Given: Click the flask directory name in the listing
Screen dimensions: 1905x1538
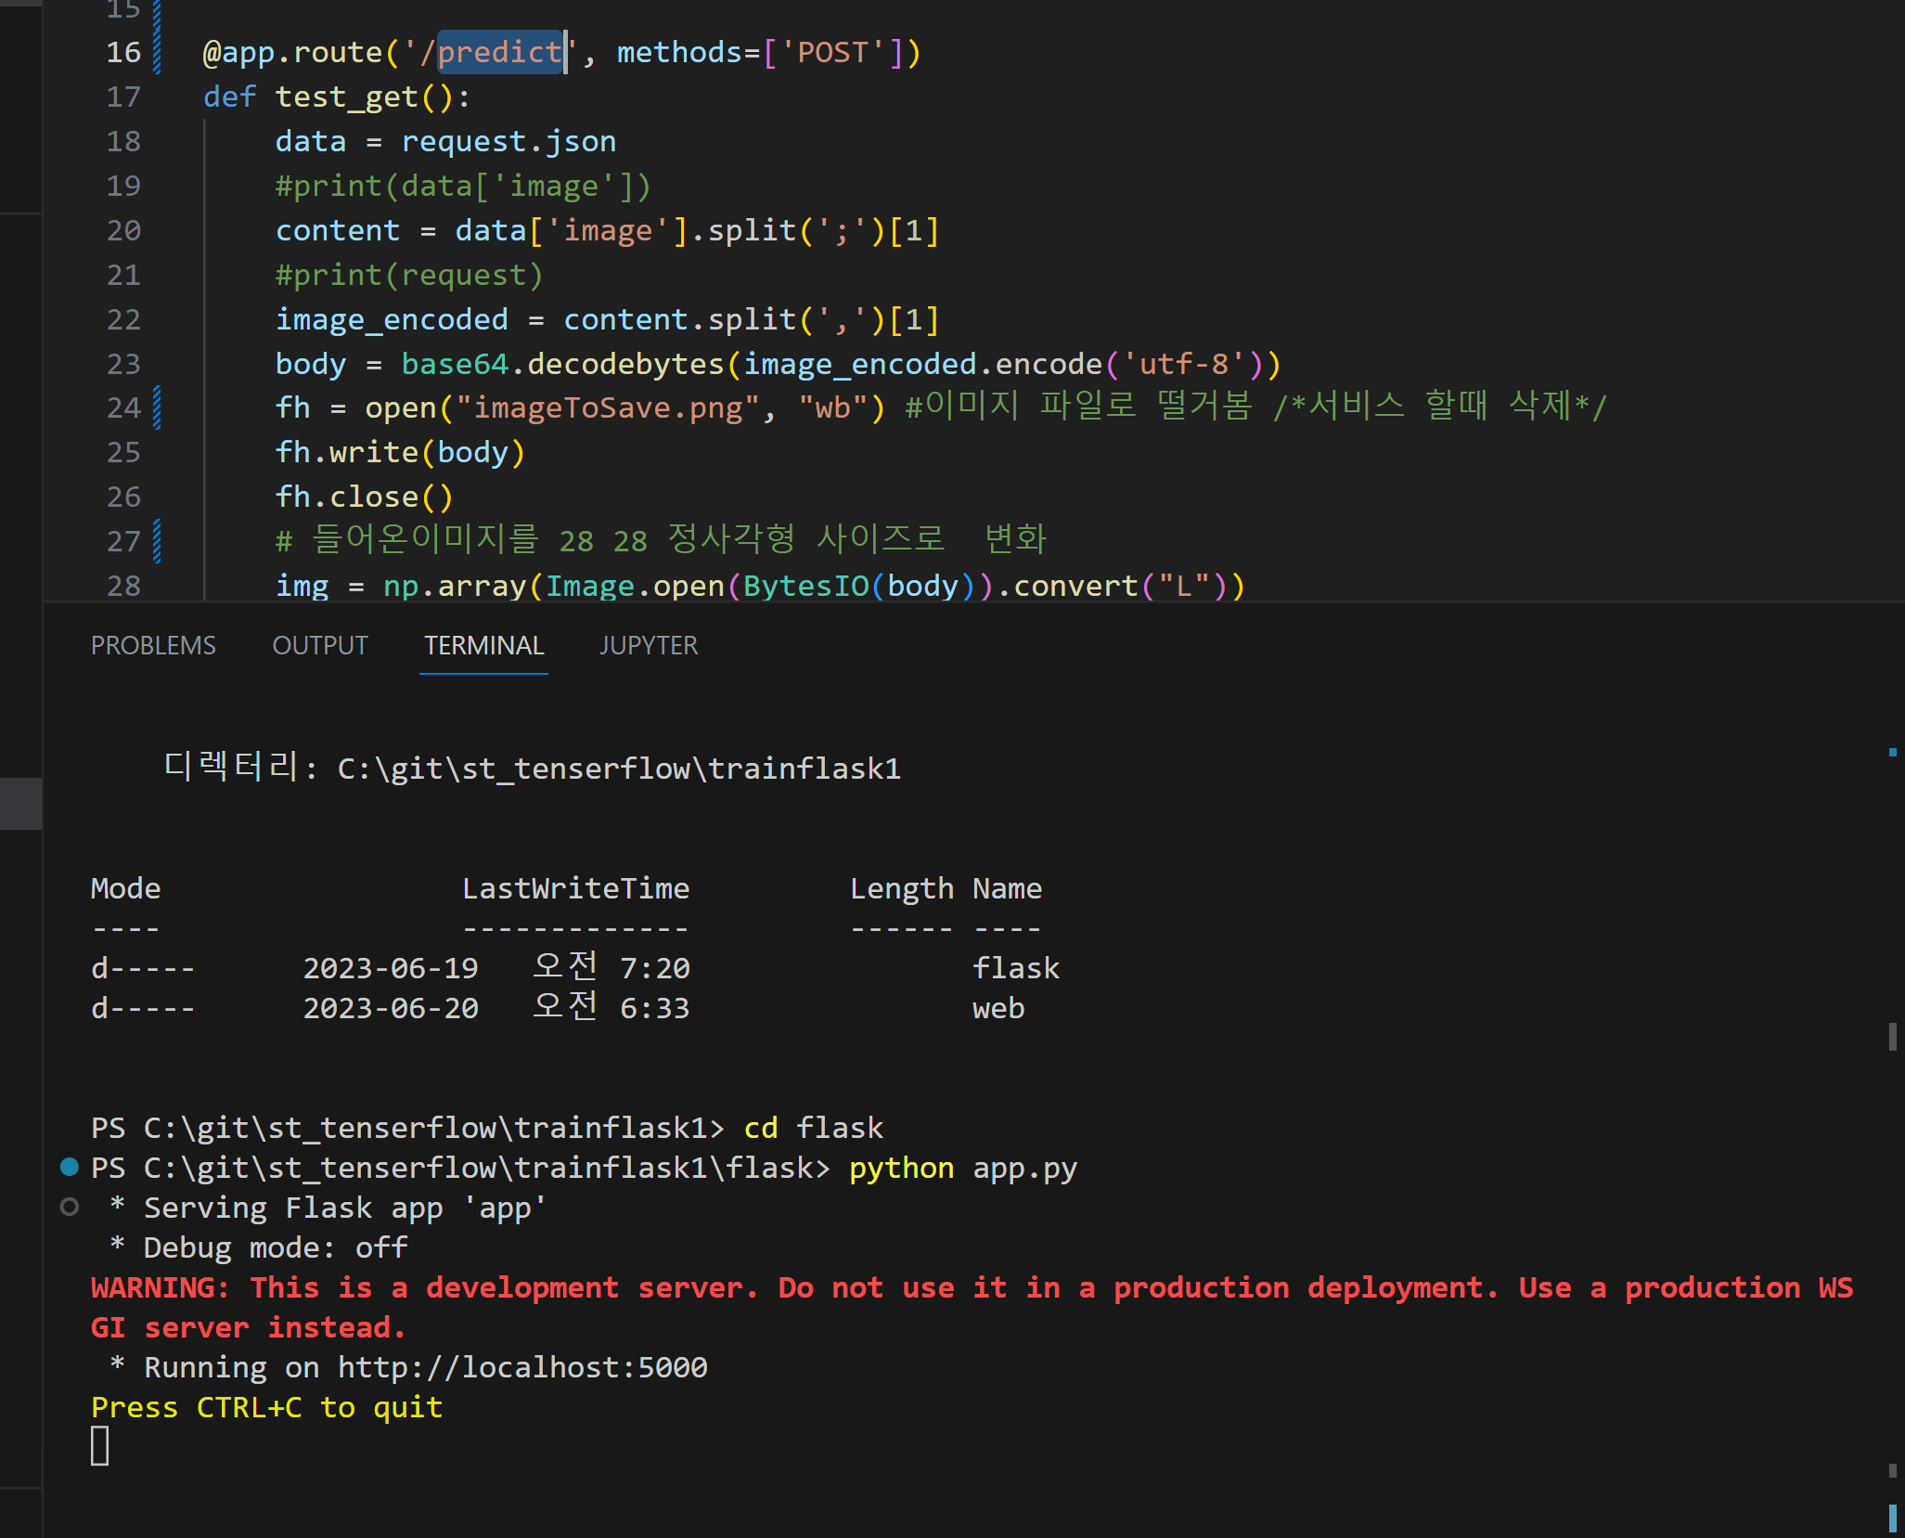Looking at the screenshot, I should tap(1015, 968).
